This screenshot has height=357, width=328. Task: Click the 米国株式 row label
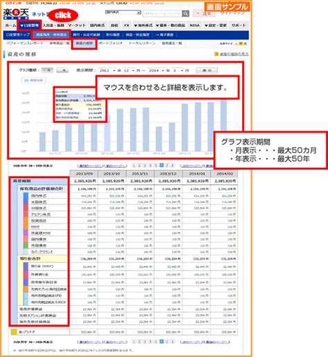39,202
